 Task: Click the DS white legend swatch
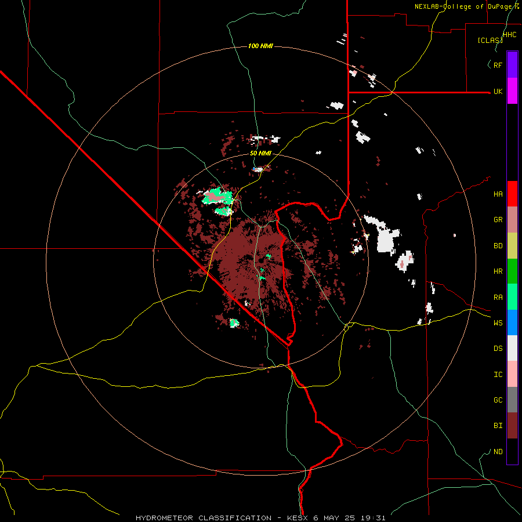coord(512,348)
